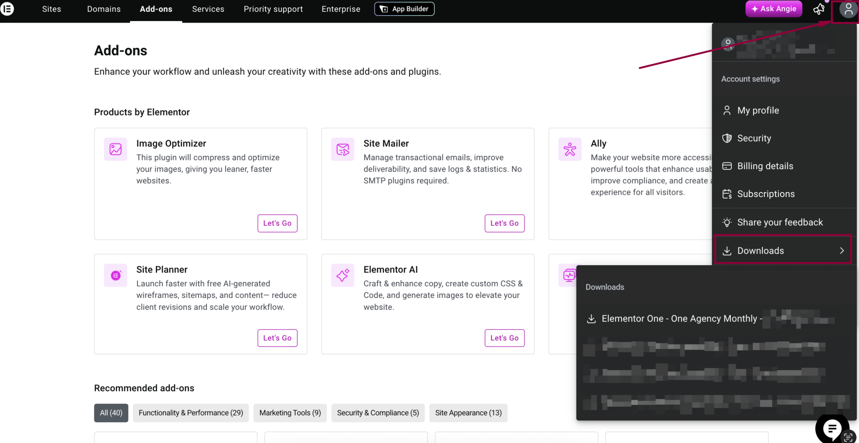Click the Account settings label
The image size is (859, 443).
(x=751, y=79)
